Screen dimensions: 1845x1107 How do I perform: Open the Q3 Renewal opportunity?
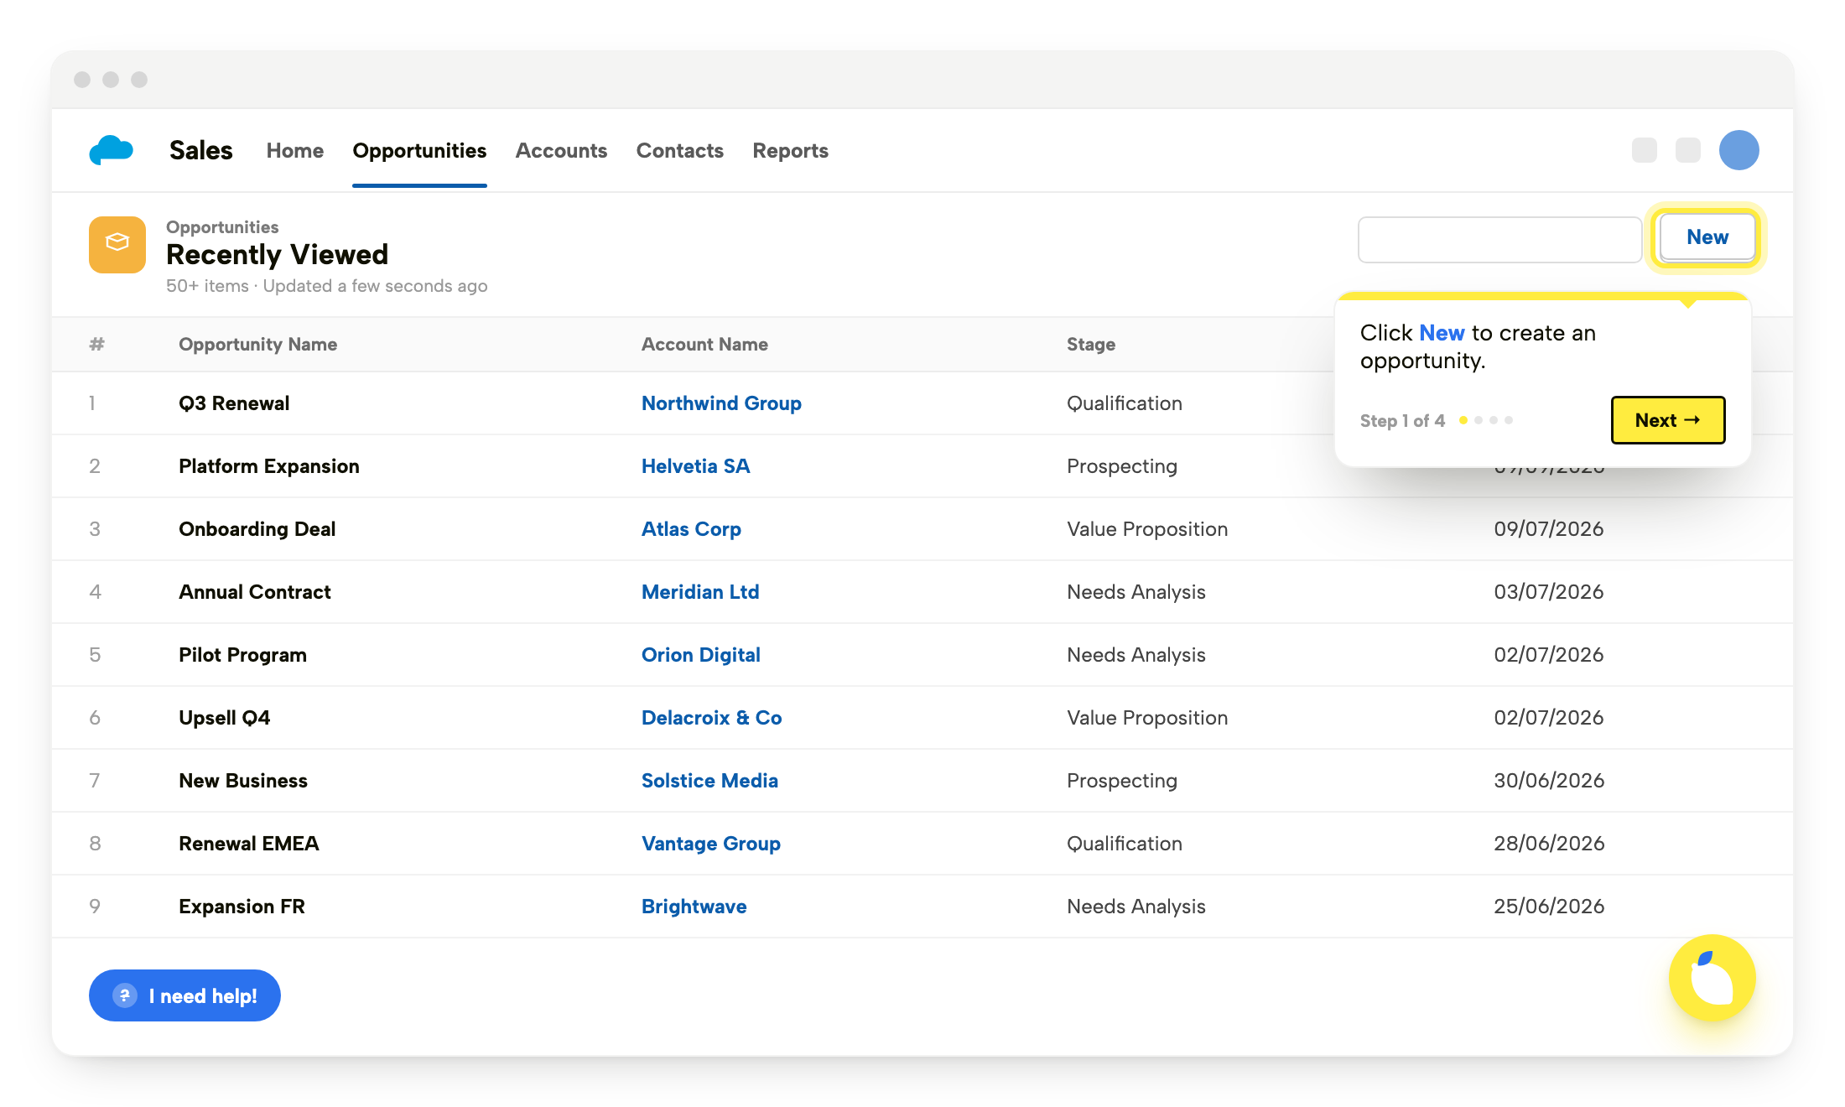pos(234,403)
